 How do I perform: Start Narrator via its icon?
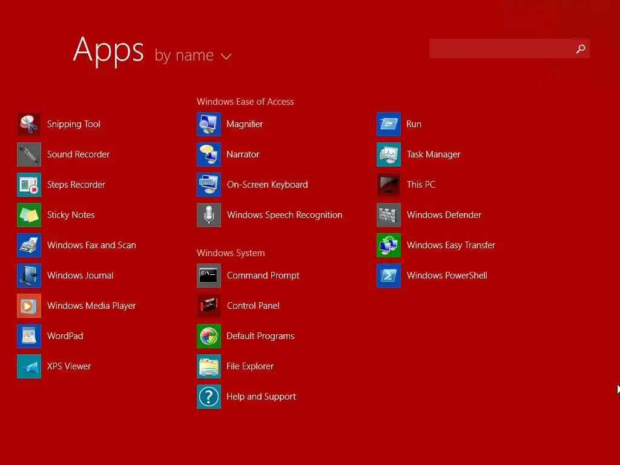pos(209,154)
